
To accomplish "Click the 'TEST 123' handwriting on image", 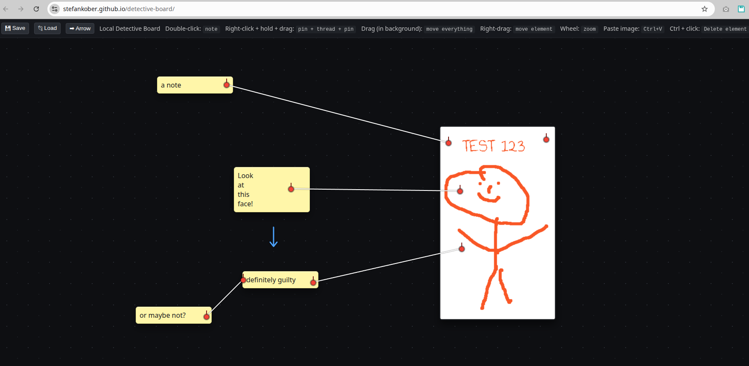I will coord(493,146).
